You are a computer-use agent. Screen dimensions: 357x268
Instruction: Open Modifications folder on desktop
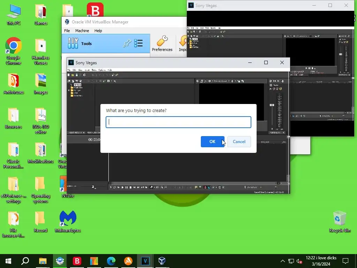point(40,153)
